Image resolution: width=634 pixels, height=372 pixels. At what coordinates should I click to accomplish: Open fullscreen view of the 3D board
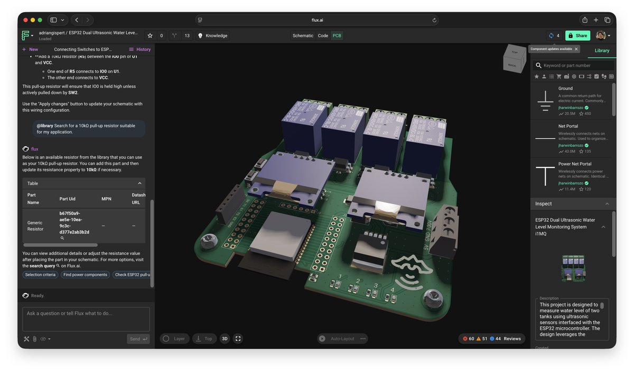pos(238,338)
